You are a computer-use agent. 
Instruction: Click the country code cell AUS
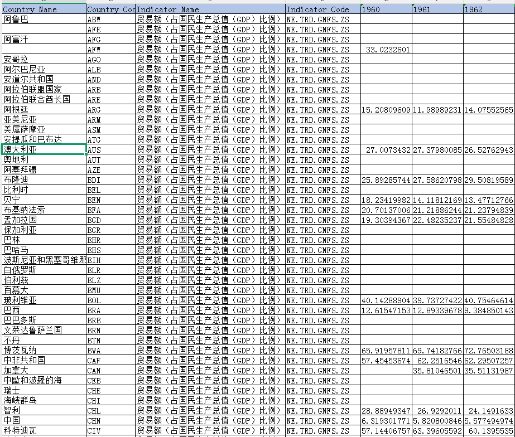pyautogui.click(x=110, y=150)
